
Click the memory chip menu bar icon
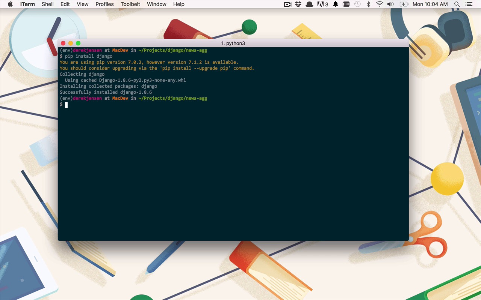[346, 4]
